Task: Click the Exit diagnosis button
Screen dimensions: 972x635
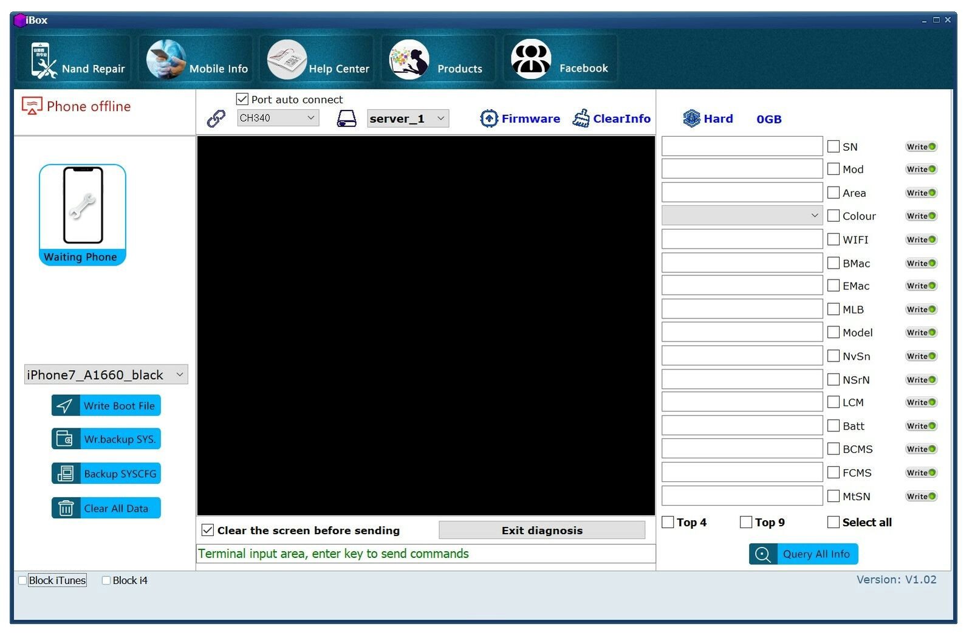Action: coord(541,530)
